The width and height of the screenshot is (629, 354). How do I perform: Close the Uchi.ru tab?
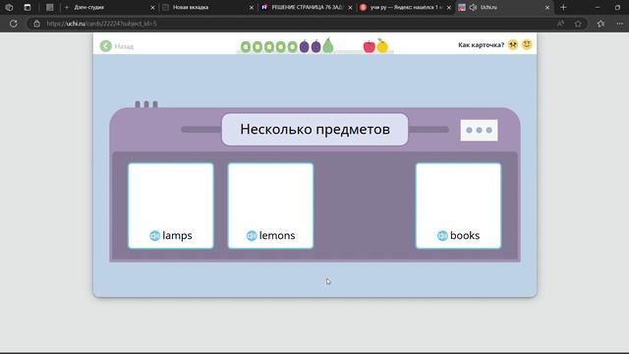(547, 8)
